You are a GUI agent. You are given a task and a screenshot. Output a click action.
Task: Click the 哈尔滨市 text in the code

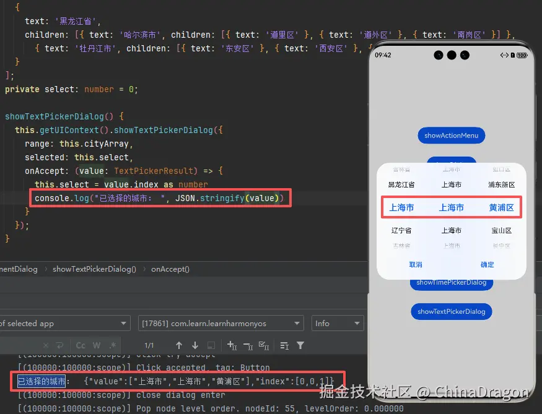coord(139,35)
